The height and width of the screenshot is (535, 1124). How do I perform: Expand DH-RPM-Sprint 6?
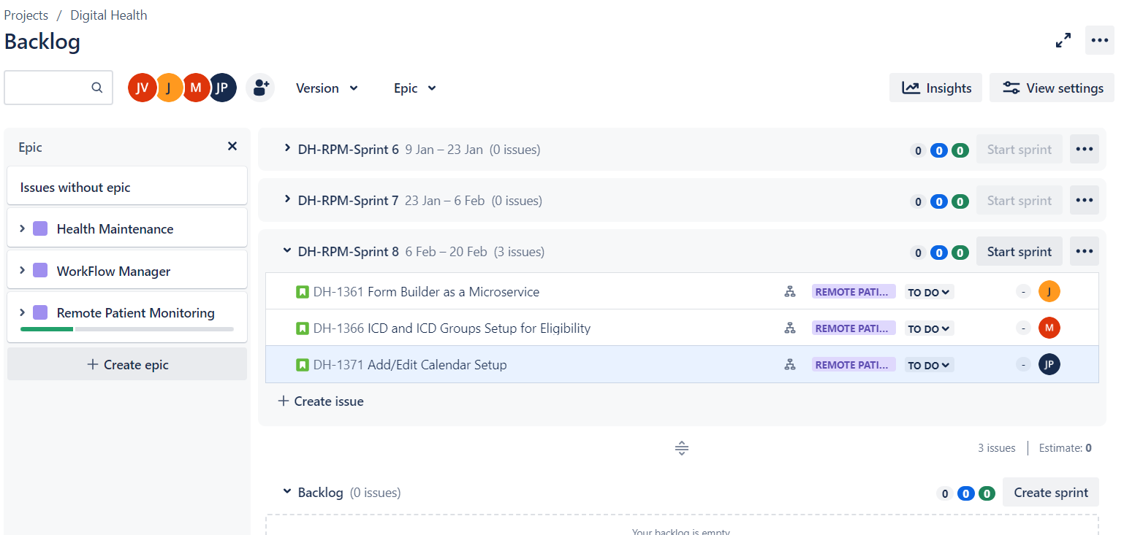pyautogui.click(x=287, y=149)
